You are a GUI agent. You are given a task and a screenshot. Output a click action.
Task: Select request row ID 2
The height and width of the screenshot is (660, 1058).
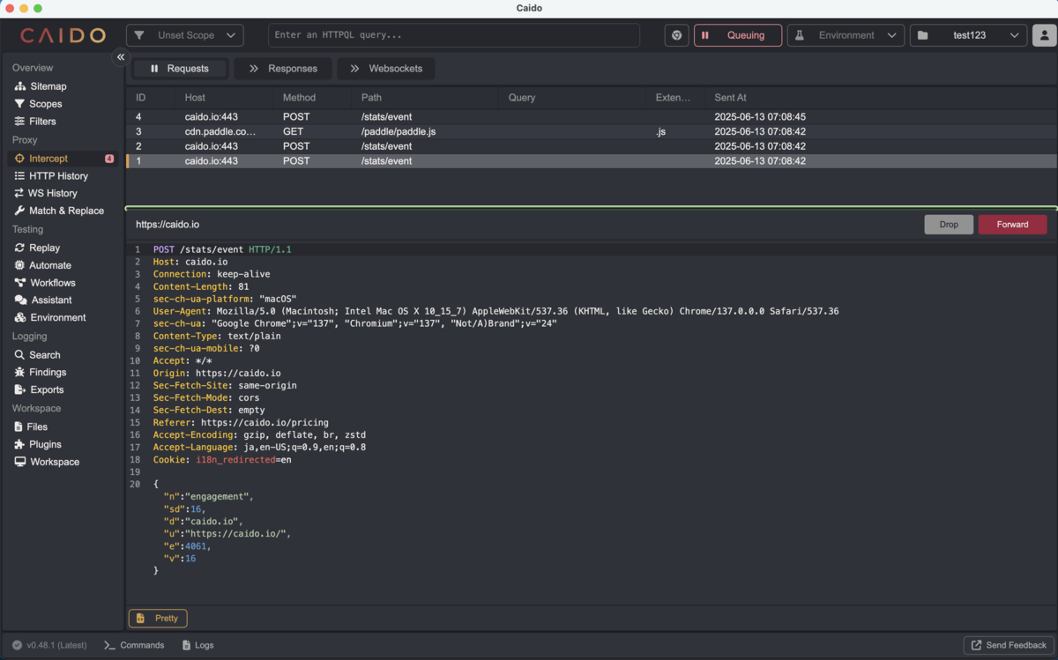(591, 146)
